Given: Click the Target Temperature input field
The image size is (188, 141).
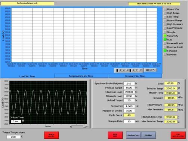Looking at the screenshot, I should tap(13, 137).
